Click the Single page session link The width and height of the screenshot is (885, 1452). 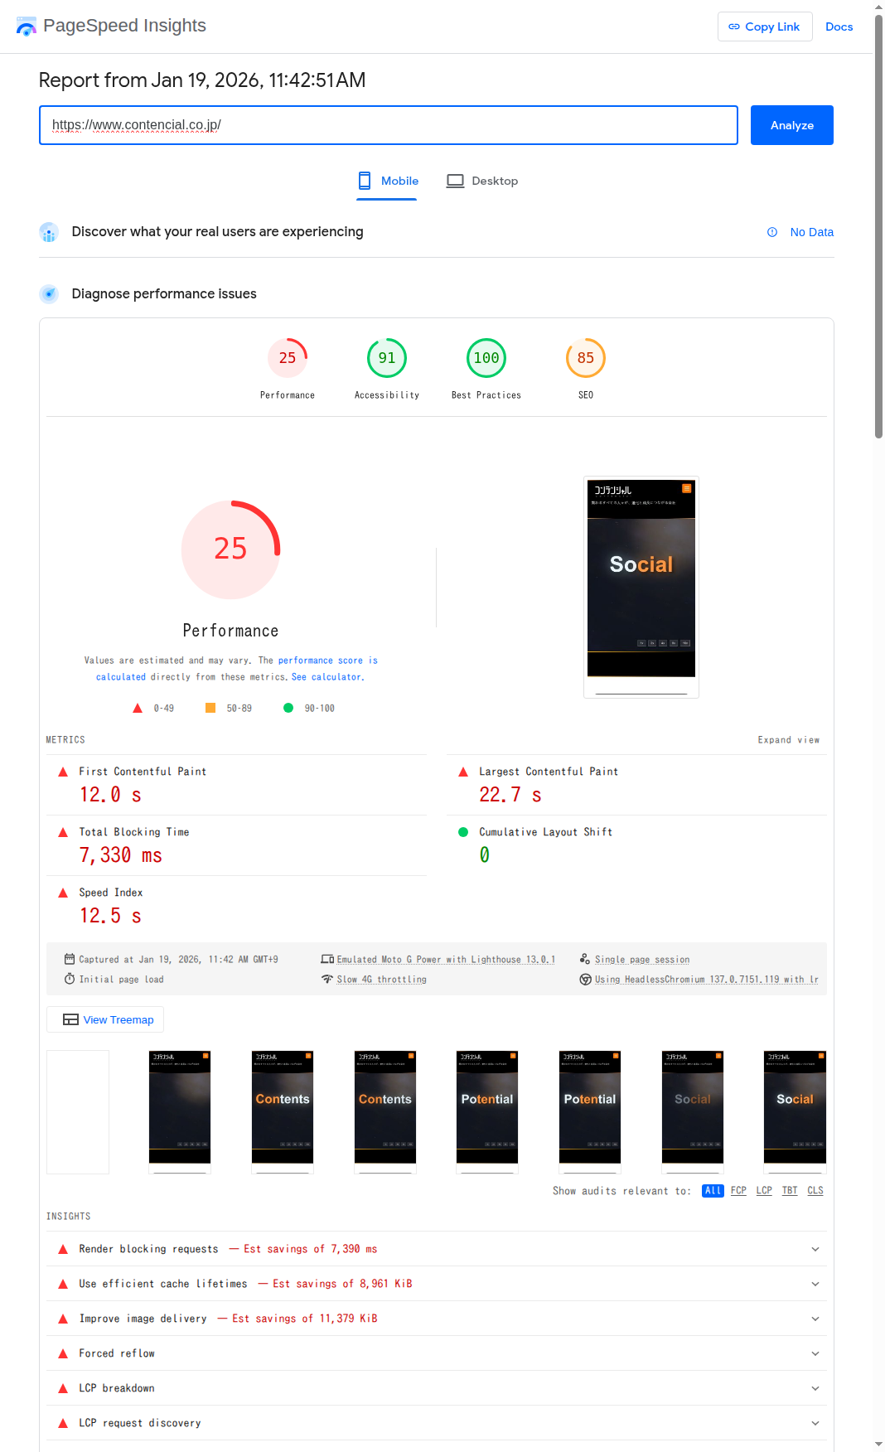(x=642, y=960)
